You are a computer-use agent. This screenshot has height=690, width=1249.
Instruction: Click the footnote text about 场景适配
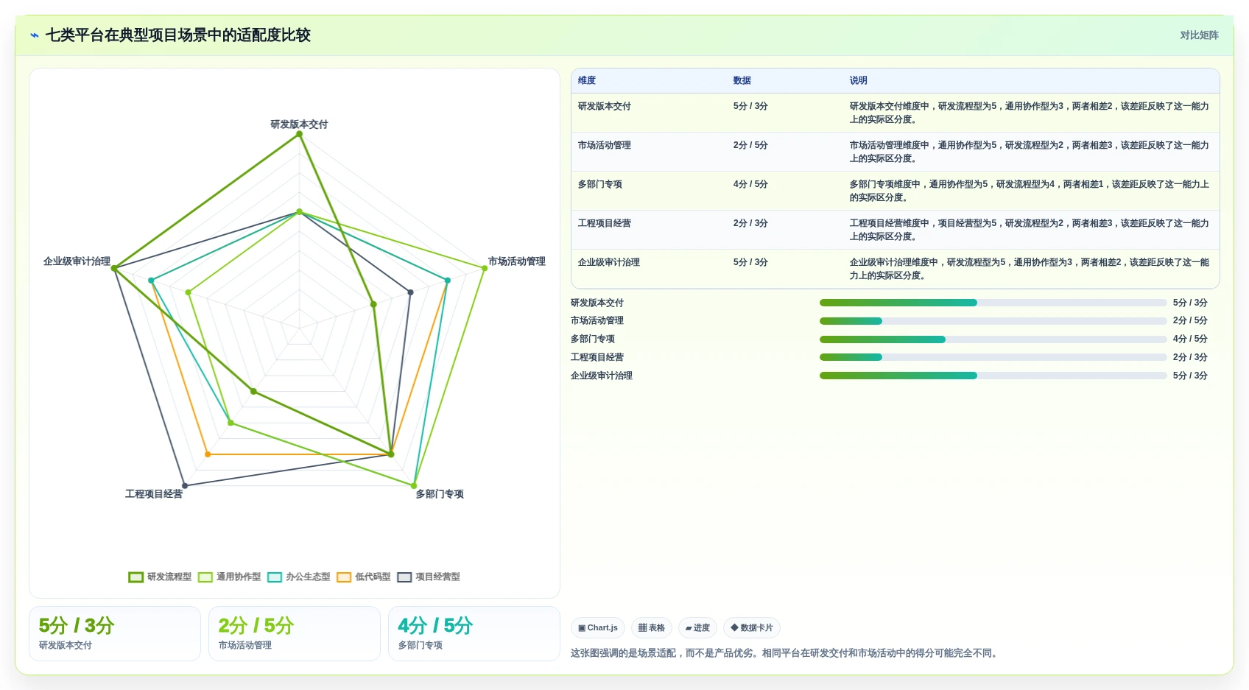[x=785, y=653]
